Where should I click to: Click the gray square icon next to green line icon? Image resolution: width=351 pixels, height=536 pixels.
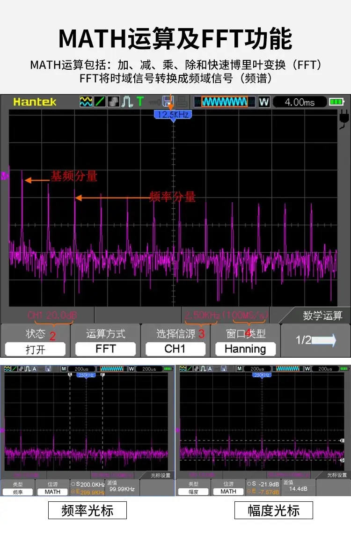113,102
